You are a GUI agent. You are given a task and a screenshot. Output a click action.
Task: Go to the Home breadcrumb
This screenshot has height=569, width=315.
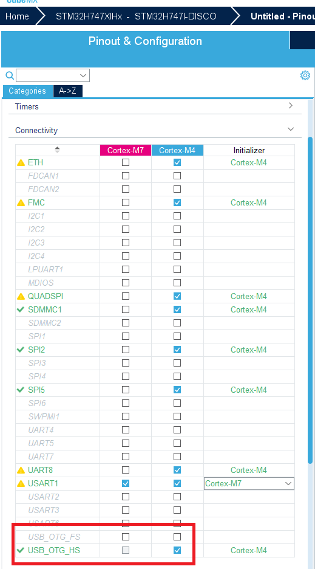click(17, 16)
